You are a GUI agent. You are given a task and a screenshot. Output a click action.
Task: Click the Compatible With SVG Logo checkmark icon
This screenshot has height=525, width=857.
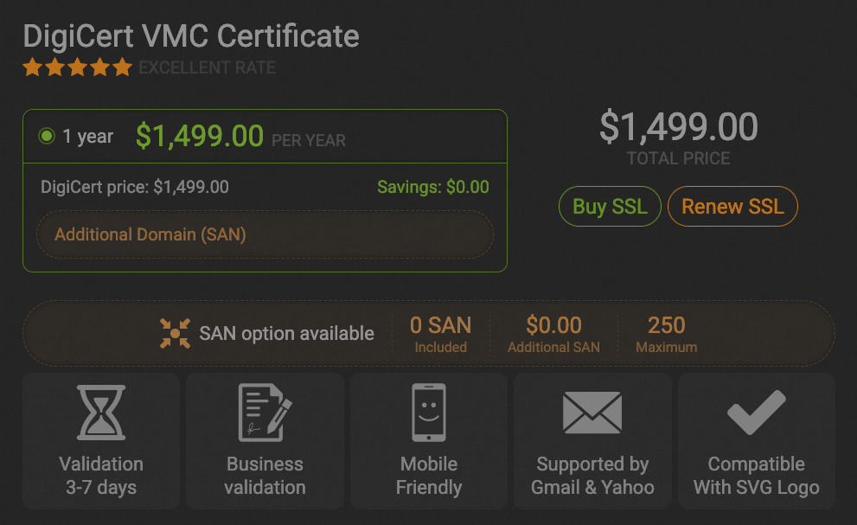click(756, 413)
